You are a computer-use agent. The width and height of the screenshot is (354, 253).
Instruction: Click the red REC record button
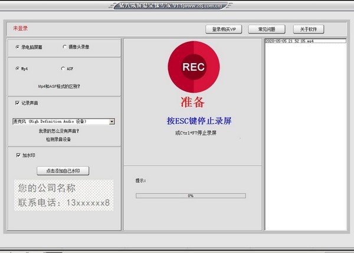coord(194,67)
